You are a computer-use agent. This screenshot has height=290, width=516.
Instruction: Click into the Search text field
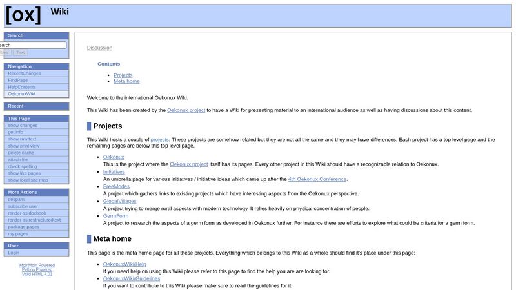point(32,45)
